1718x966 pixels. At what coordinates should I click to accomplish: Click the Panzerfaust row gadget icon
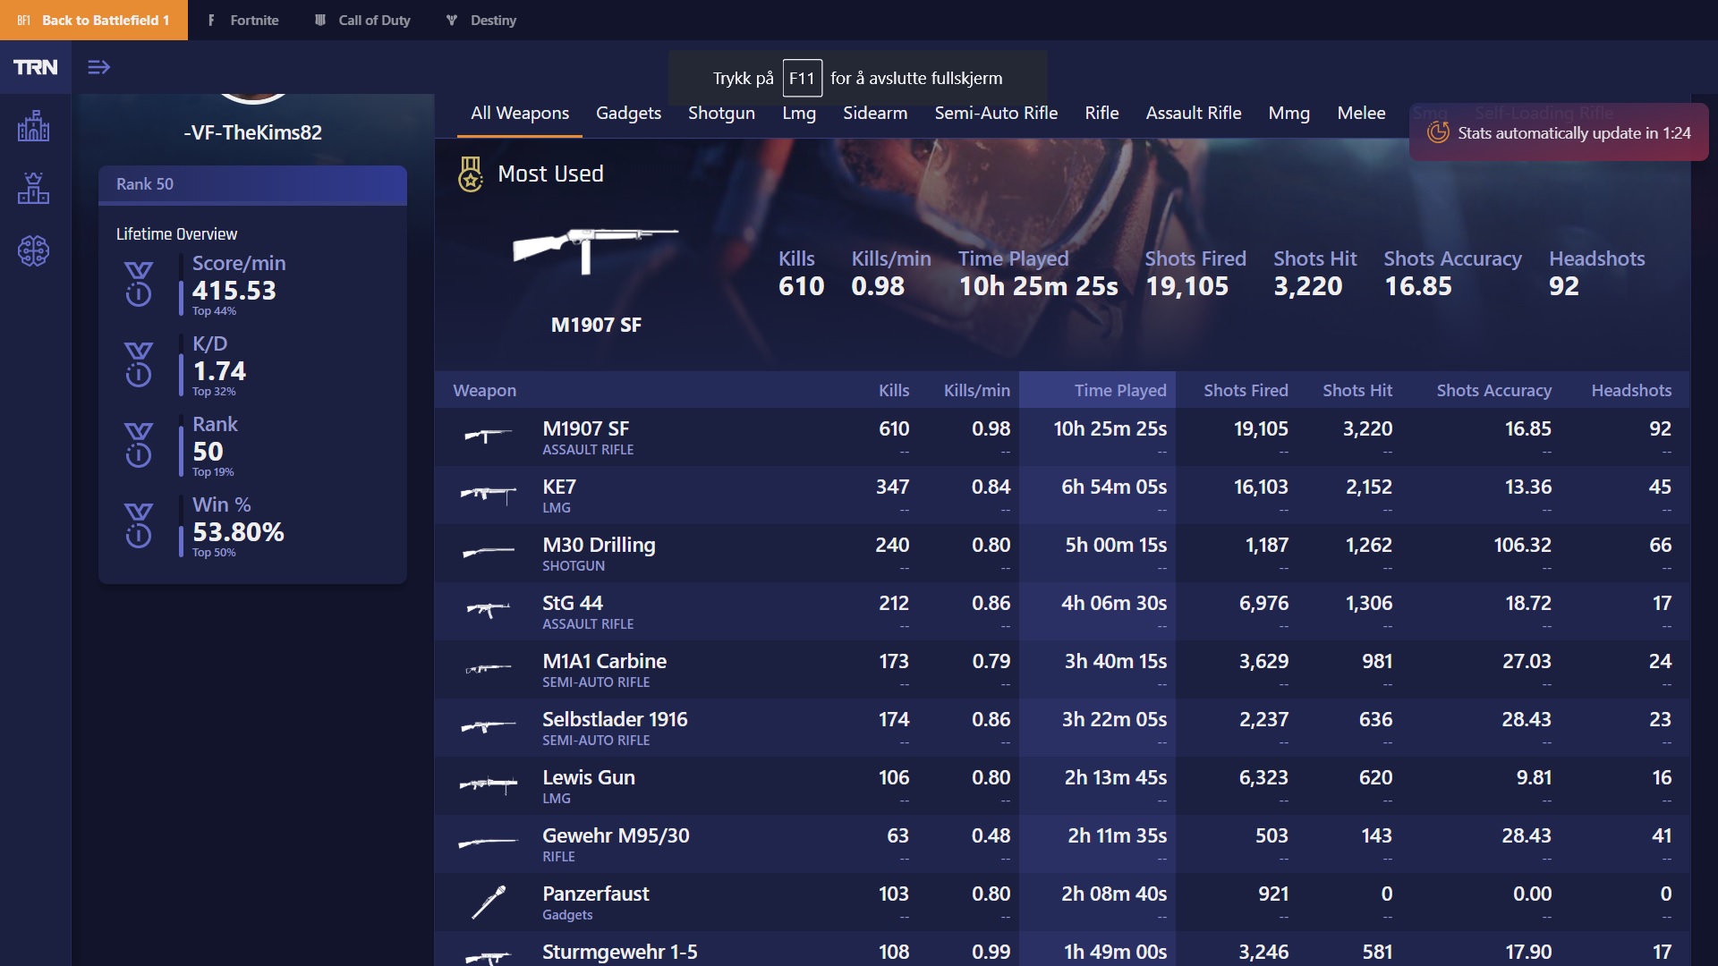(x=489, y=902)
